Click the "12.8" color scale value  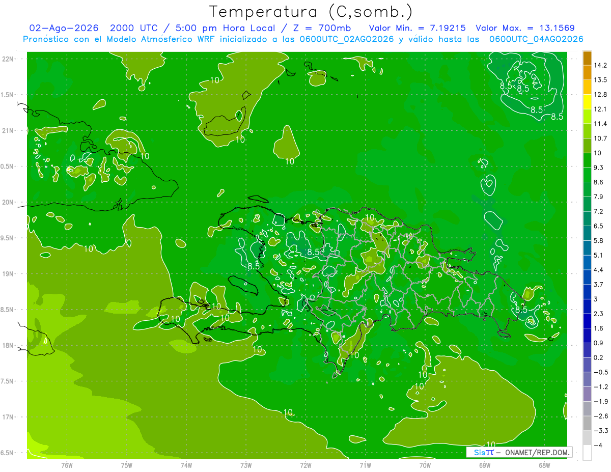pyautogui.click(x=601, y=95)
